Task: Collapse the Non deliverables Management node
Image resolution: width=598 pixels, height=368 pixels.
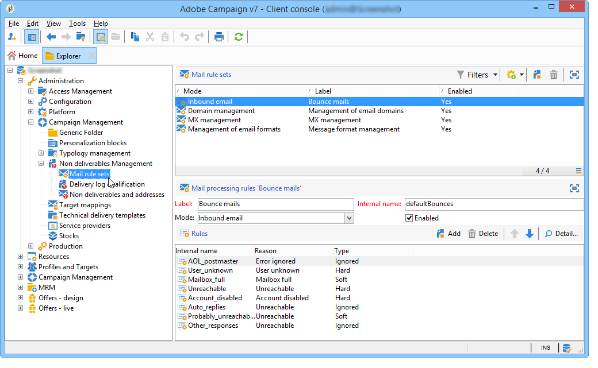Action: tap(41, 164)
